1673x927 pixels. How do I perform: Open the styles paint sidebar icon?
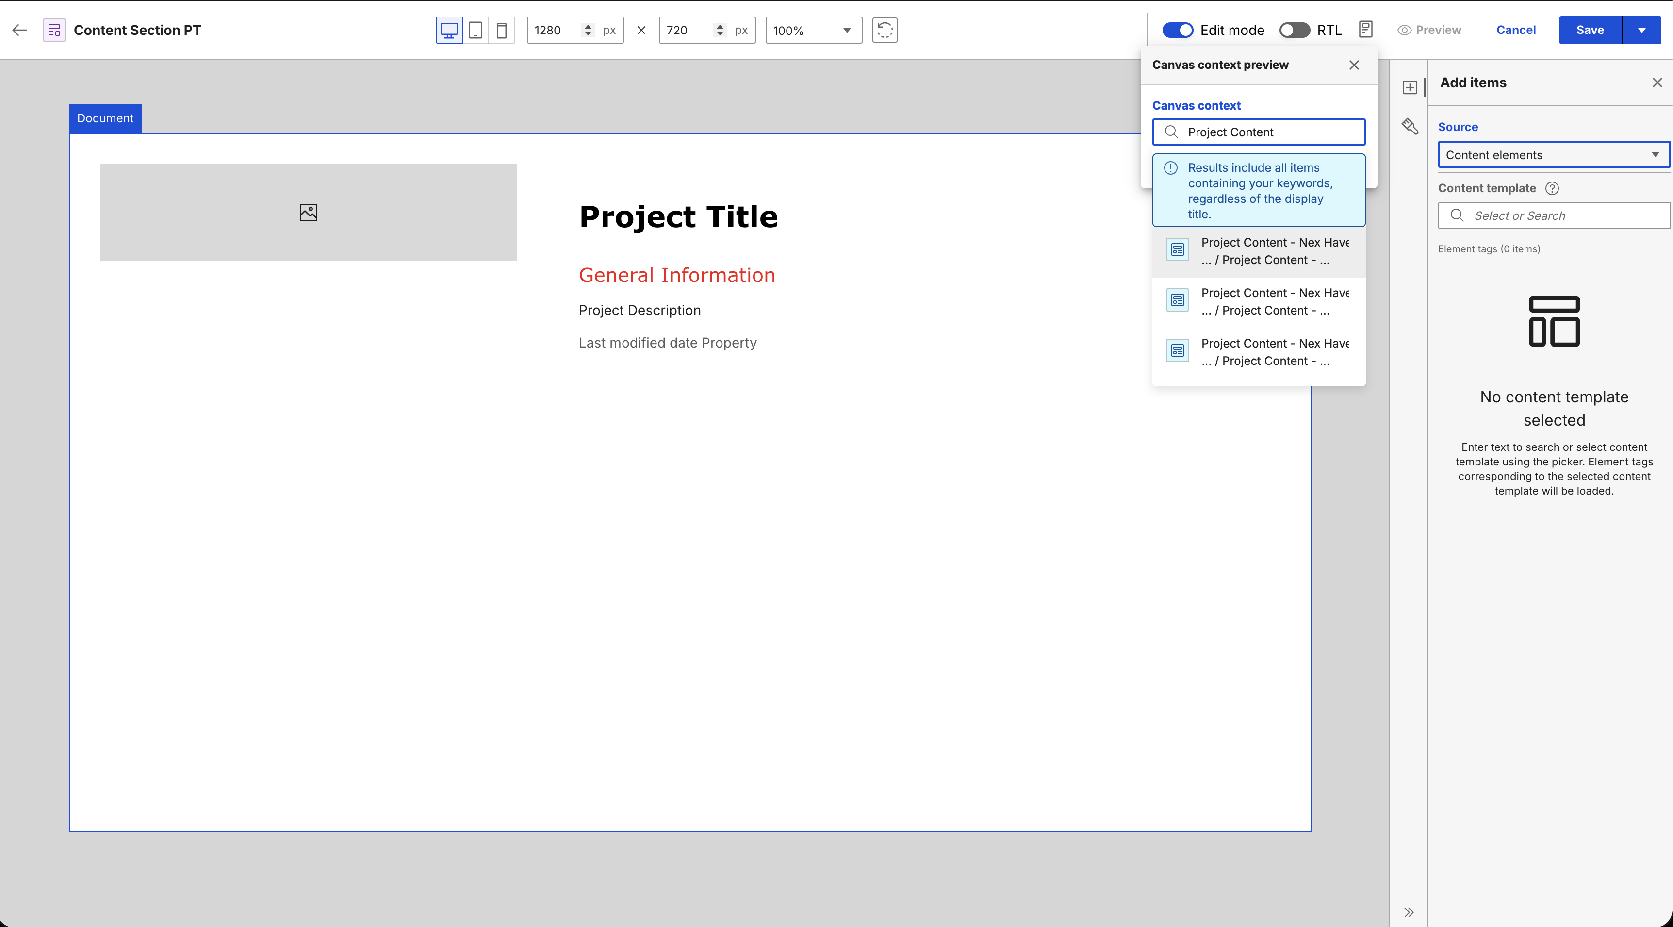1410,126
